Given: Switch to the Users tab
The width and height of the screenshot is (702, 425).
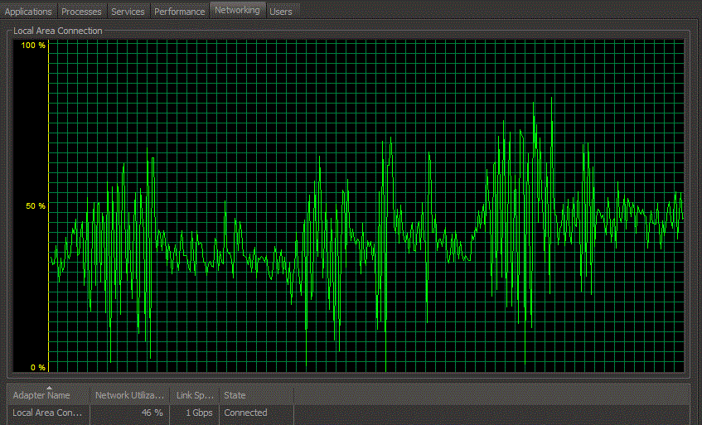Looking at the screenshot, I should click(281, 12).
